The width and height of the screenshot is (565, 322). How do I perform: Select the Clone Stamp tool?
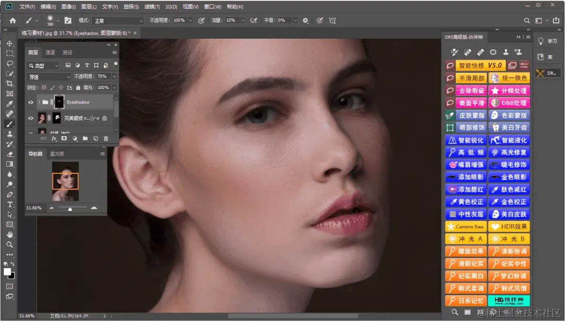click(9, 134)
